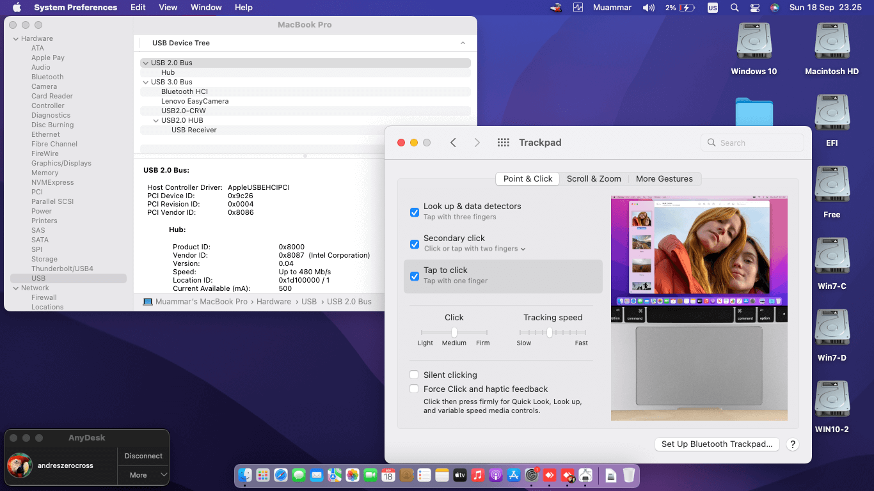Open the Apple menu

(x=17, y=8)
